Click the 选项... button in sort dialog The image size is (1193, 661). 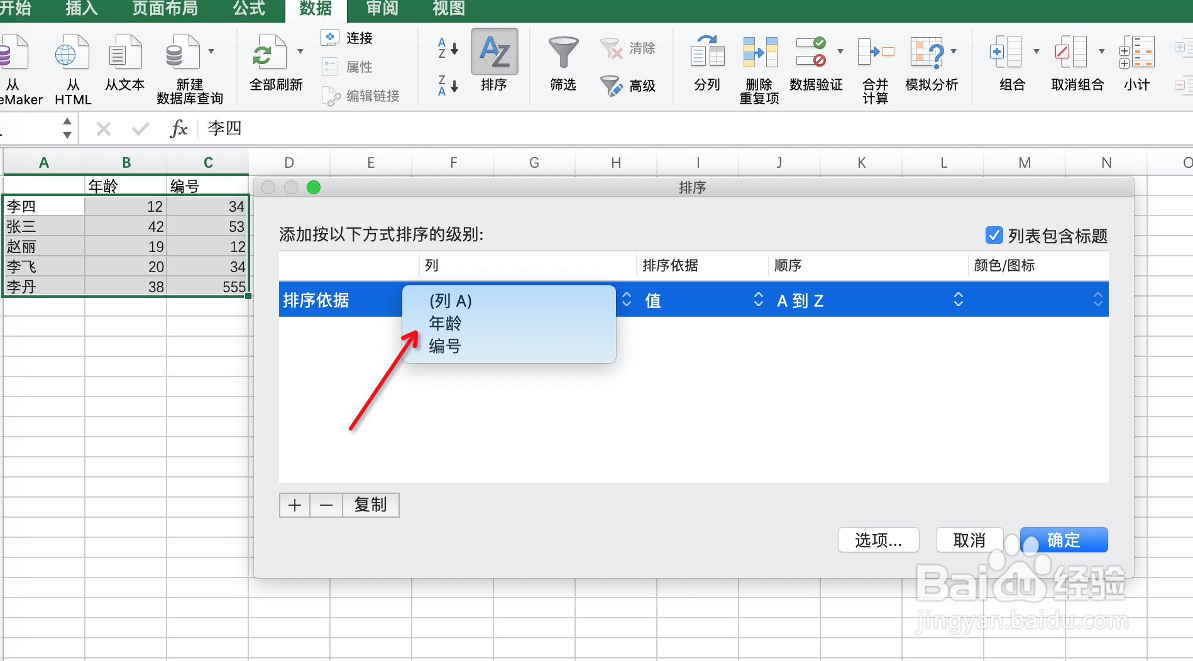pyautogui.click(x=877, y=539)
